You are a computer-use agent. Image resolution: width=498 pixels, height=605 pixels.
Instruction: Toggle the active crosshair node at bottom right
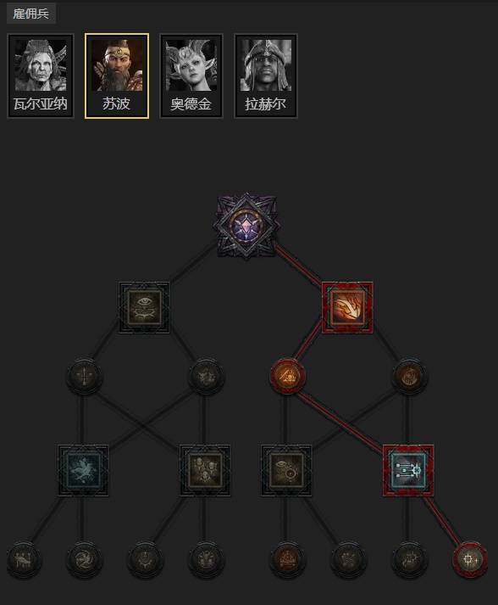coord(470,559)
